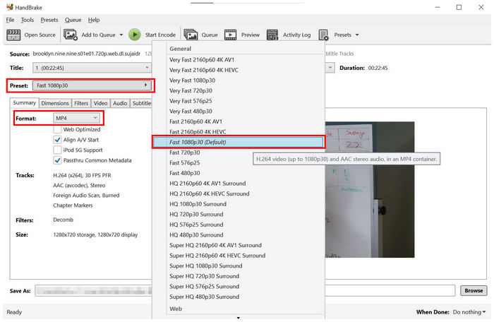Click the Open Source clapperboard icon
This screenshot has width=494, height=322.
(x=13, y=35)
